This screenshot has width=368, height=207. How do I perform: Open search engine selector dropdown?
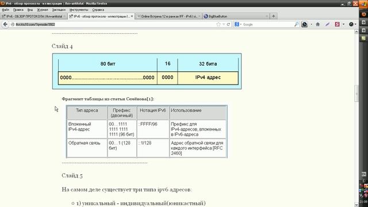click(238, 24)
